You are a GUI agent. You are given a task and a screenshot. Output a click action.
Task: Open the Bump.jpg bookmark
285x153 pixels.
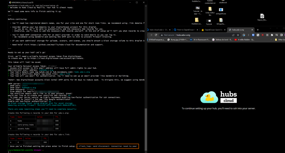(x=177, y=40)
